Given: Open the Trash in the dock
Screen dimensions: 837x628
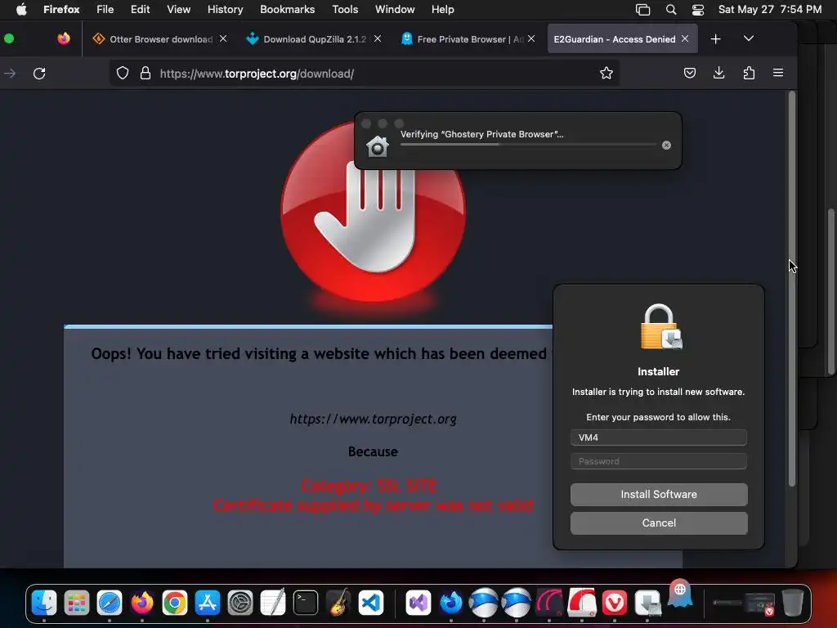Looking at the screenshot, I should point(792,603).
